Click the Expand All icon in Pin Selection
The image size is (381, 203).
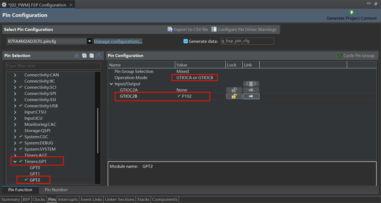[x=84, y=56]
